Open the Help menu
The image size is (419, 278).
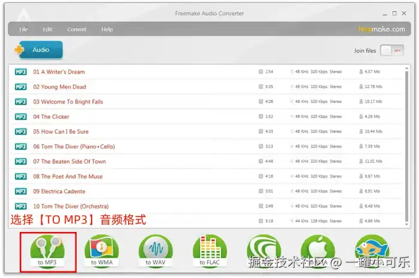(x=107, y=29)
